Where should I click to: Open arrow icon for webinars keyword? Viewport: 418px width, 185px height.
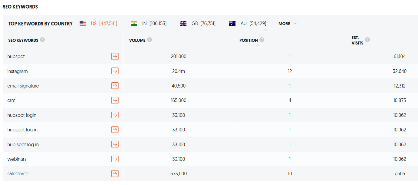point(115,159)
